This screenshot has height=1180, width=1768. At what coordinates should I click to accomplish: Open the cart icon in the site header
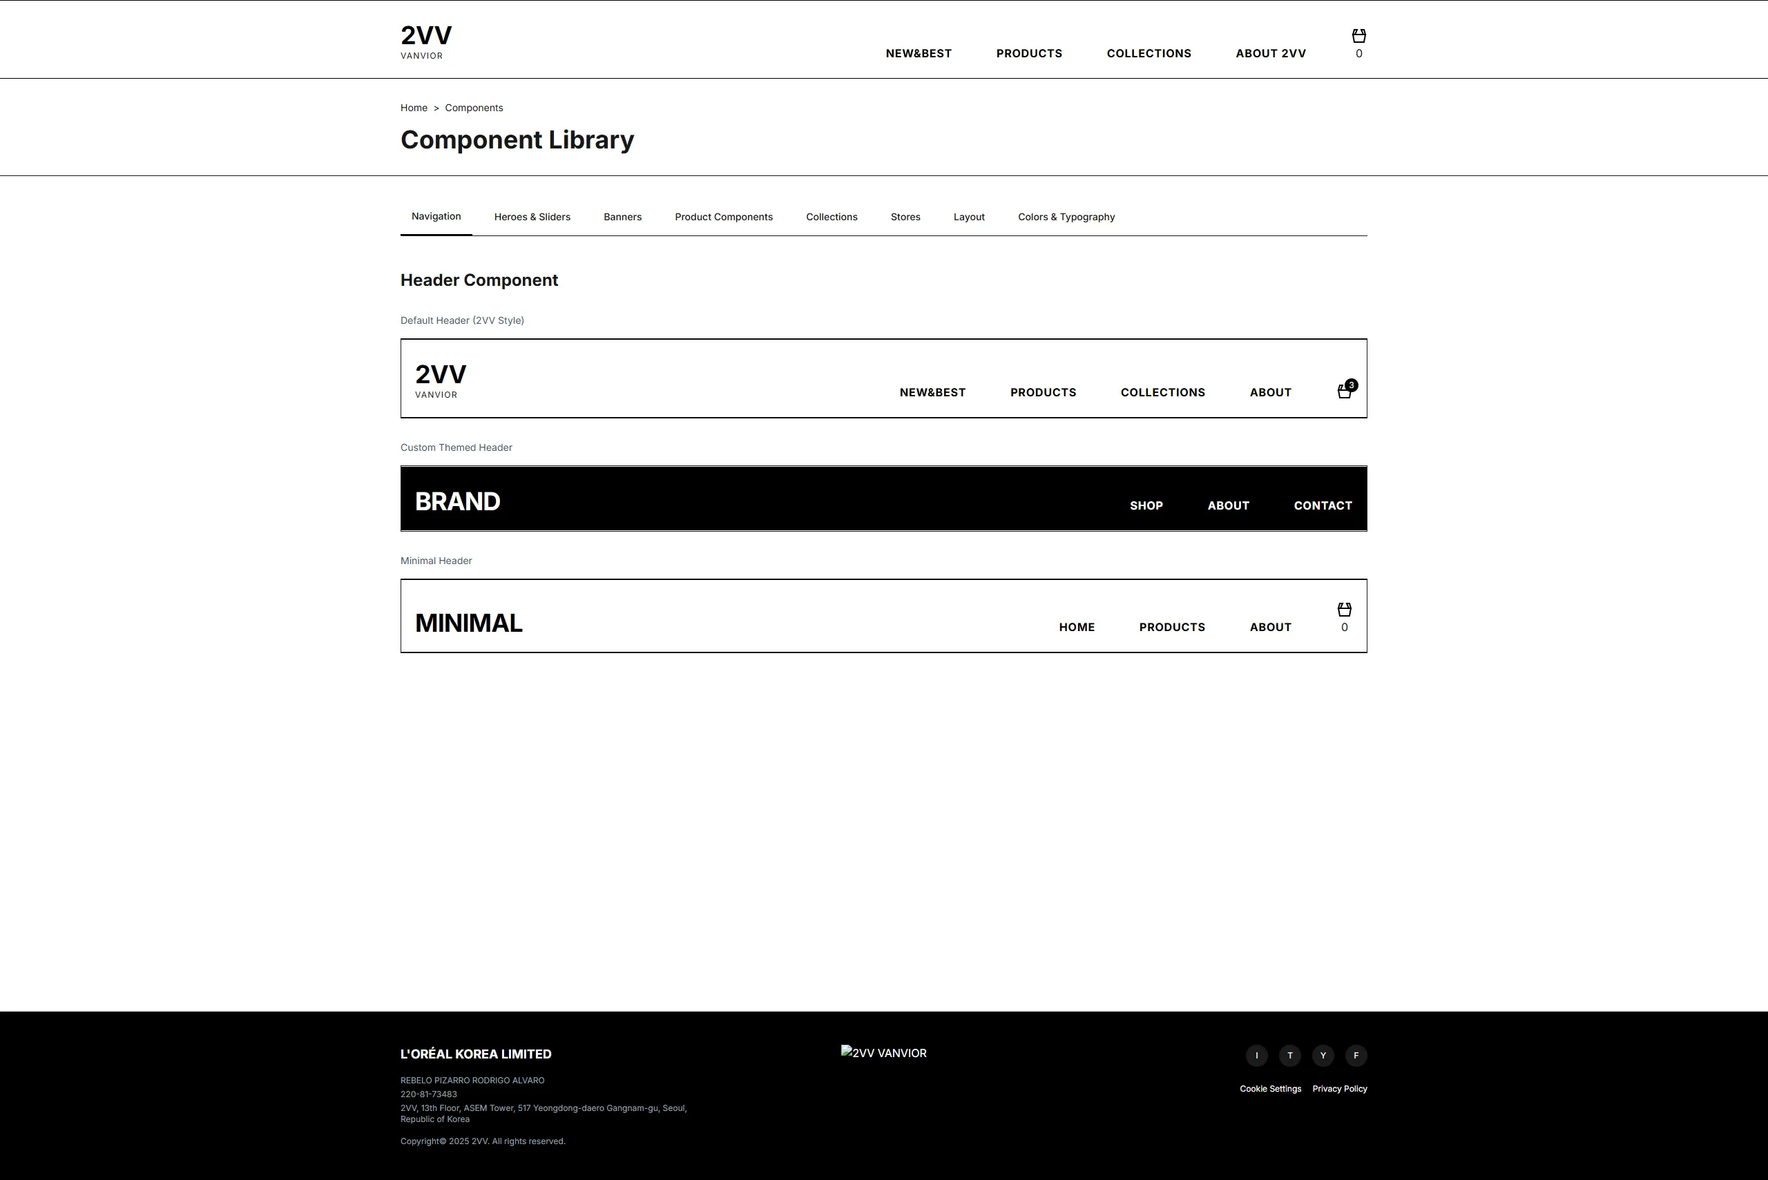click(1358, 43)
